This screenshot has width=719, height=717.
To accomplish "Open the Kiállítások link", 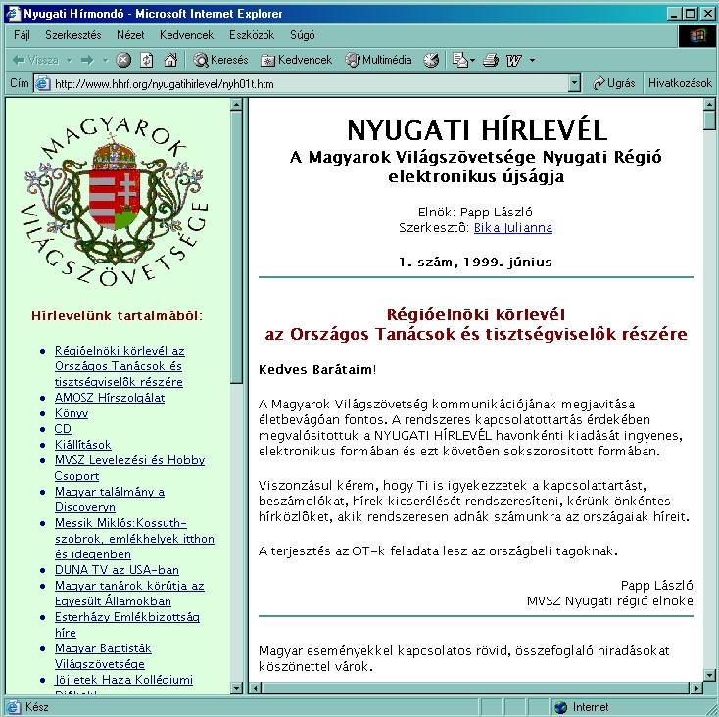I will [x=82, y=445].
